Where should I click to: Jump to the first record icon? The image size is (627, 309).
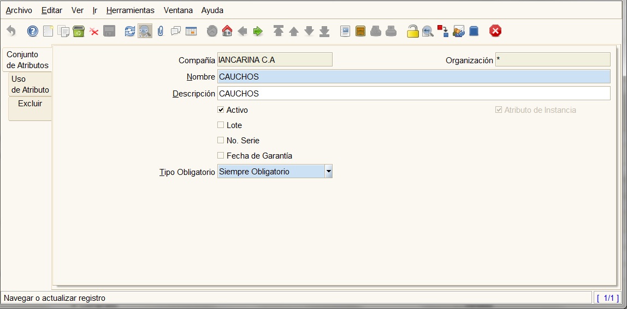(279, 31)
